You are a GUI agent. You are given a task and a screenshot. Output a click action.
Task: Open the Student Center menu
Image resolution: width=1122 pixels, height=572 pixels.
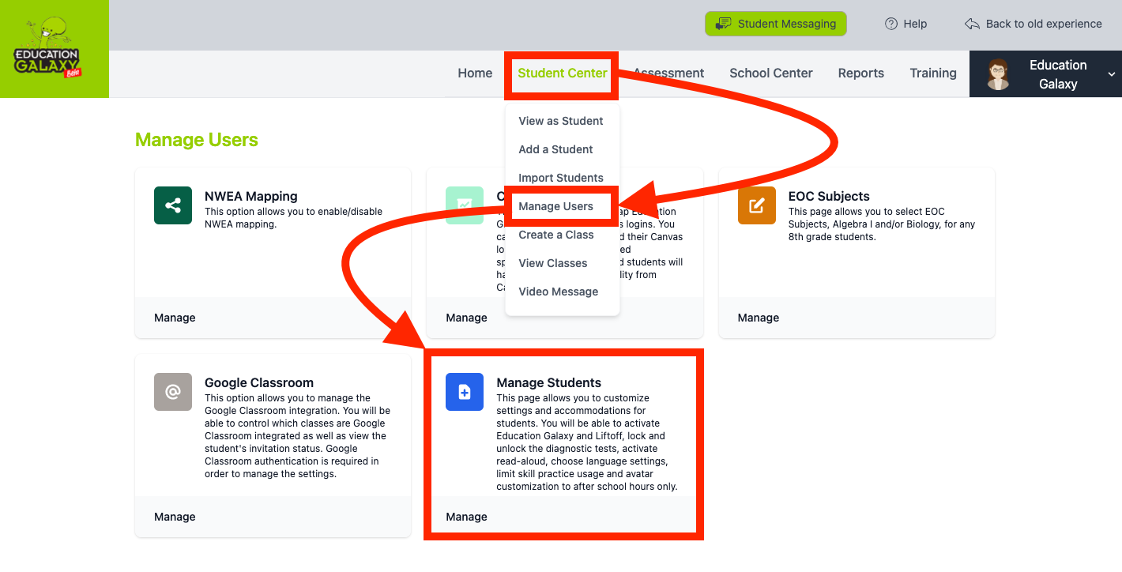(563, 73)
